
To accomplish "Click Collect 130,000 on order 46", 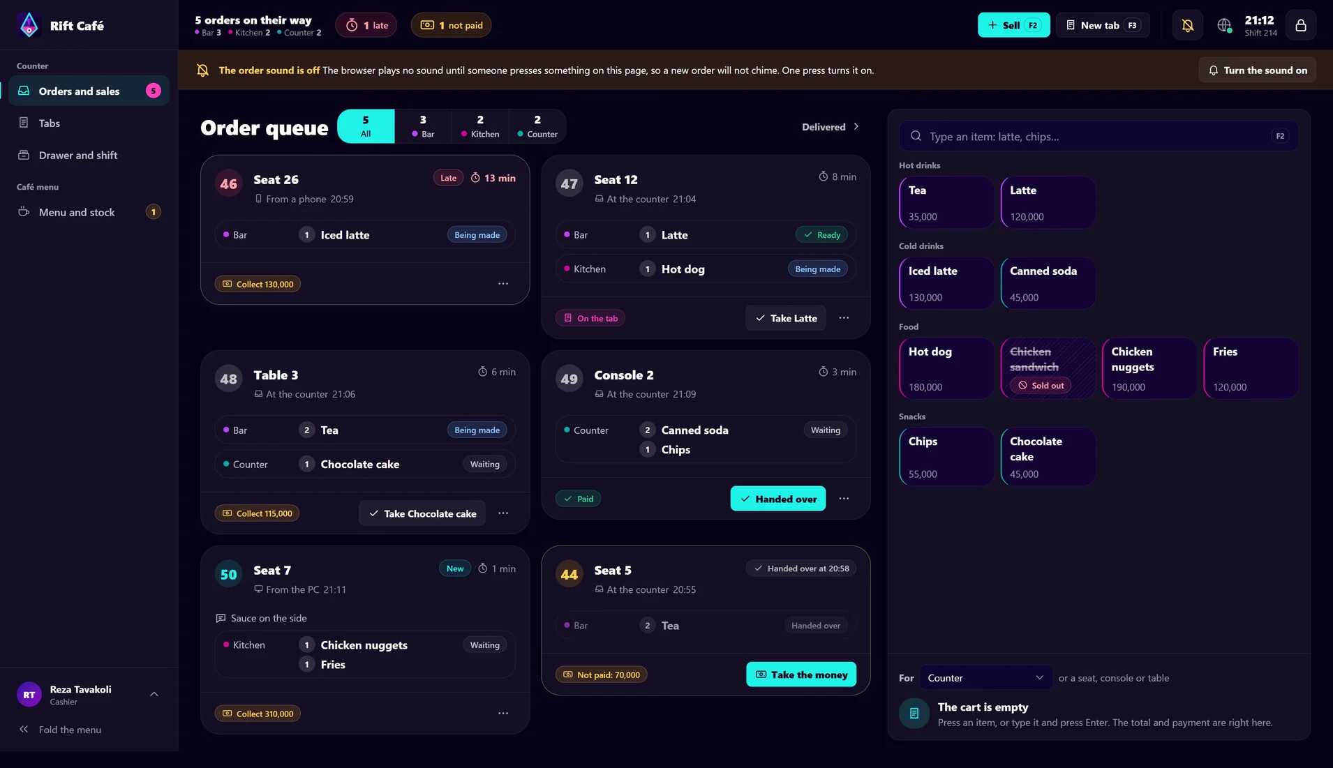I will click(x=258, y=284).
